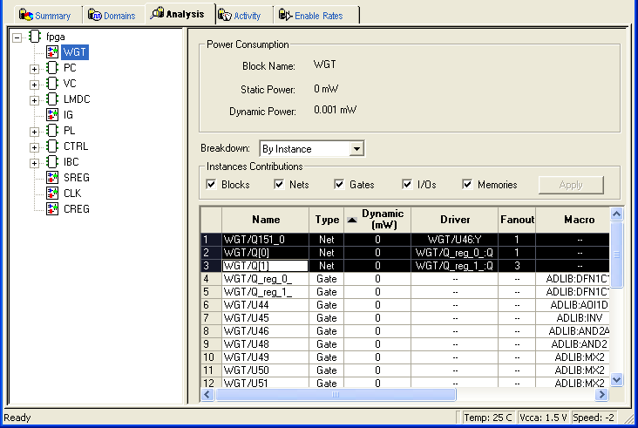
Task: Click the table scroll right arrow
Action: pyautogui.click(x=601, y=394)
